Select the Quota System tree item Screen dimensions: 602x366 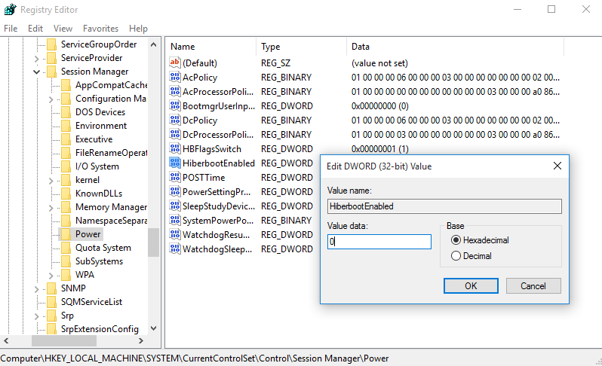(x=103, y=248)
